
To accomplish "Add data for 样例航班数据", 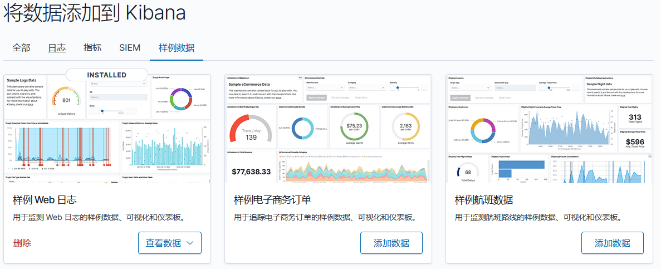I will click(612, 243).
